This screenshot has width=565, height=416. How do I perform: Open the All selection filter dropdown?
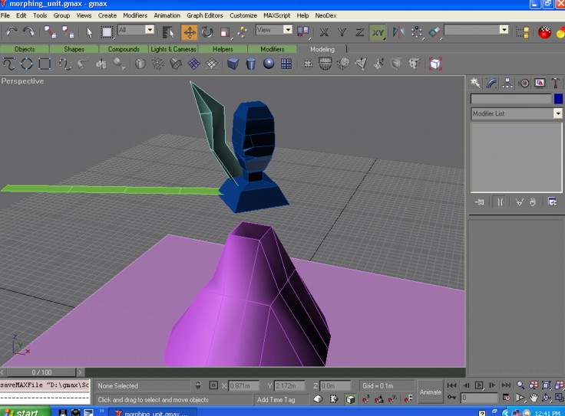pos(136,30)
